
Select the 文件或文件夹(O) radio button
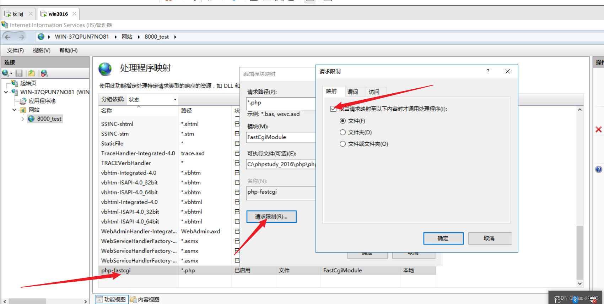pyautogui.click(x=343, y=144)
